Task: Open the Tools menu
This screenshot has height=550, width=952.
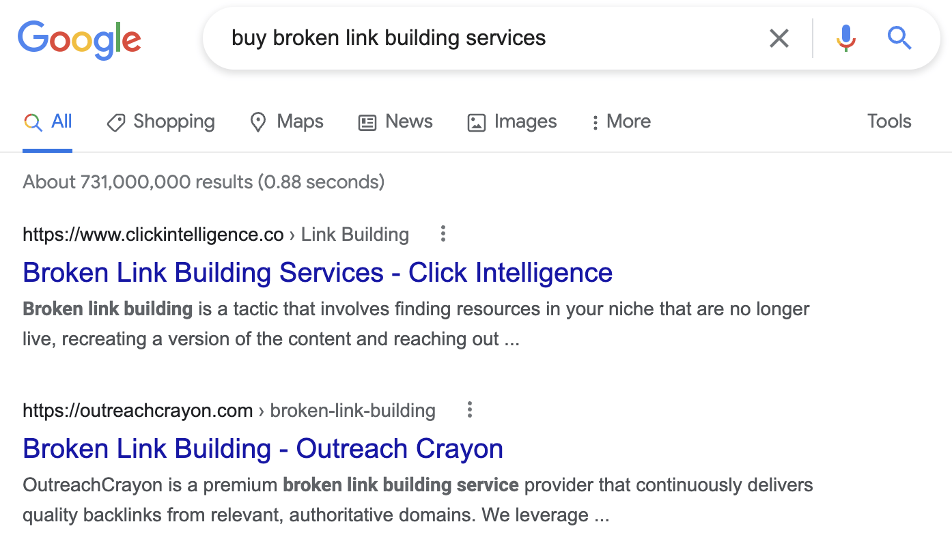Action: [x=888, y=121]
